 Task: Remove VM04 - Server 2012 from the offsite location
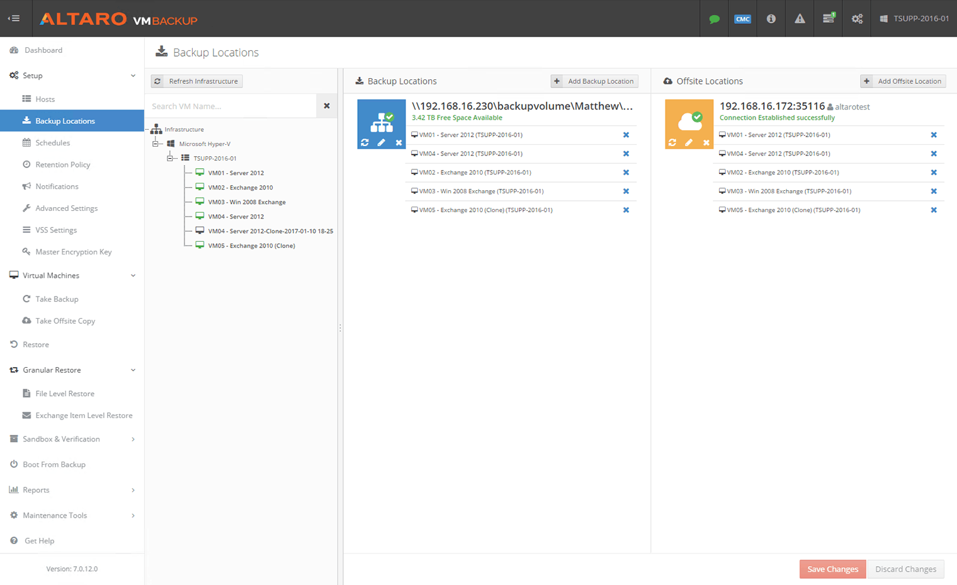pos(934,154)
